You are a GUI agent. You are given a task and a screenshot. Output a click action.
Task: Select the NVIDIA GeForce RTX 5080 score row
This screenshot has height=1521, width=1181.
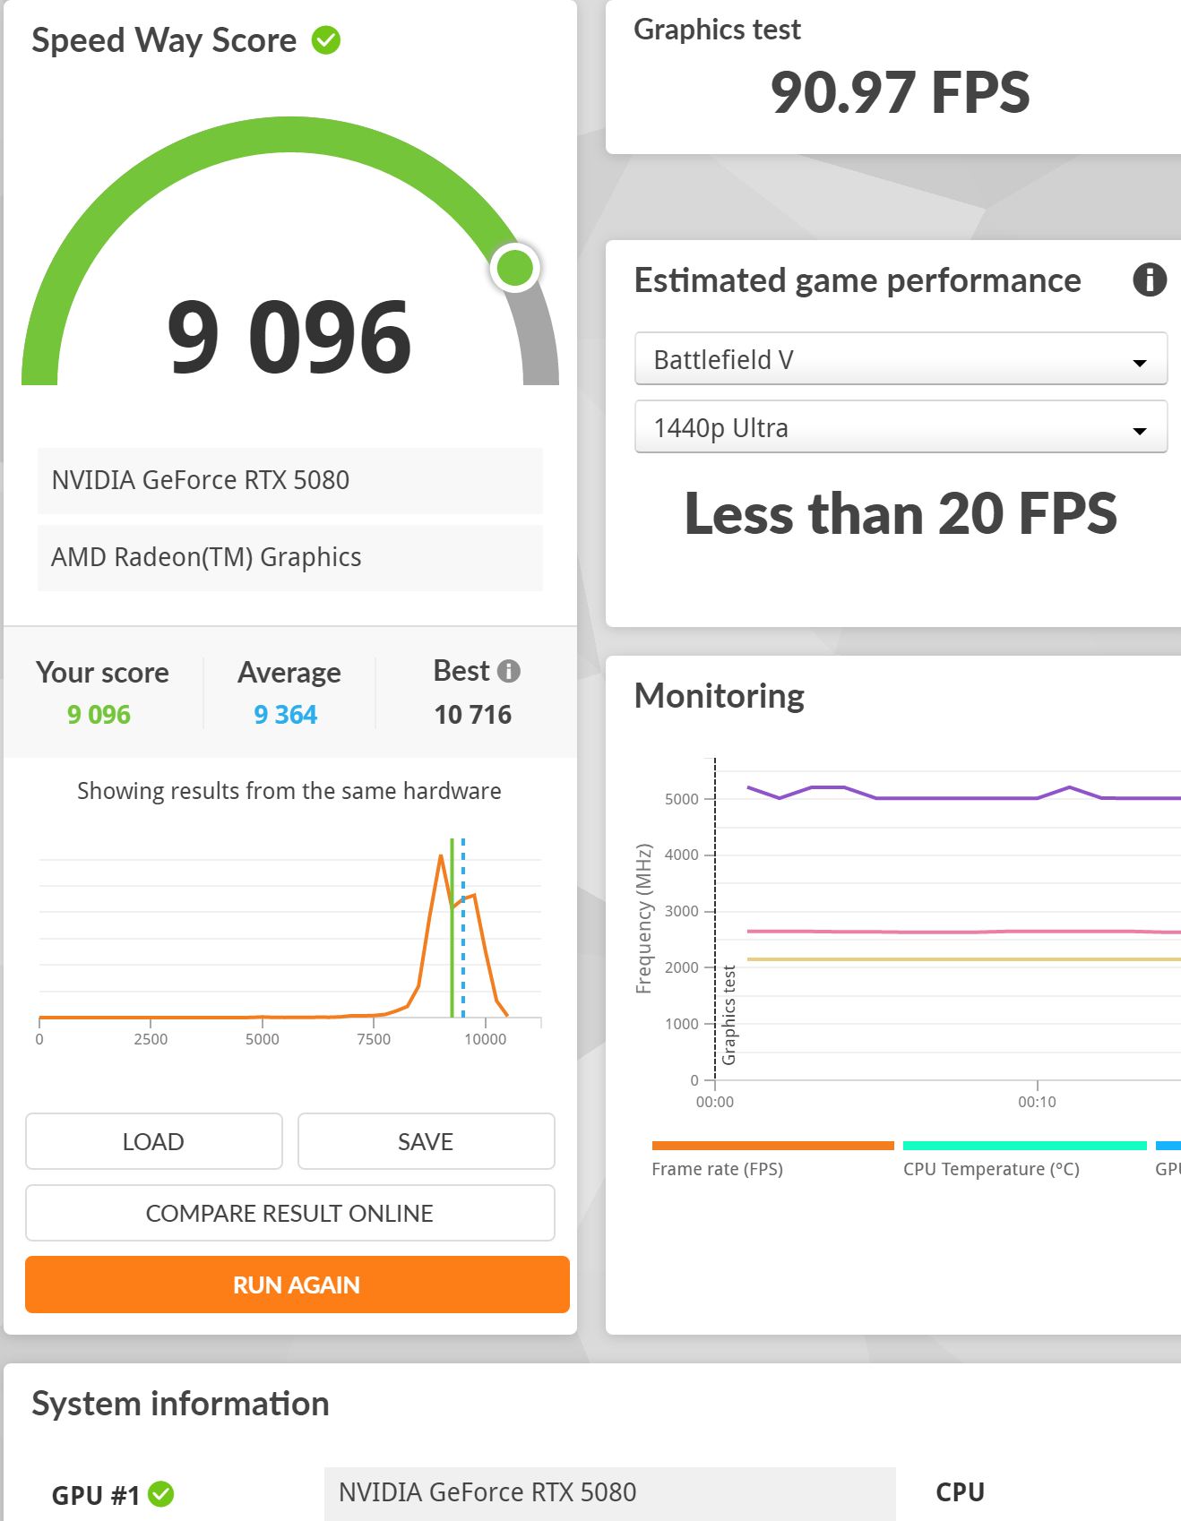pos(290,481)
